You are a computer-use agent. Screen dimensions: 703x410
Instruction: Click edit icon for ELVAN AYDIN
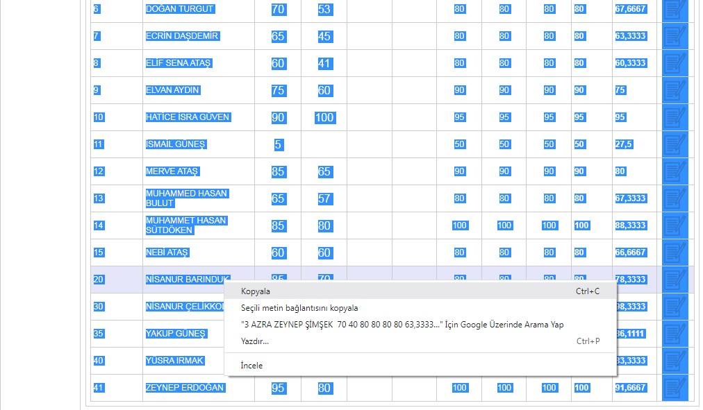pyautogui.click(x=674, y=90)
